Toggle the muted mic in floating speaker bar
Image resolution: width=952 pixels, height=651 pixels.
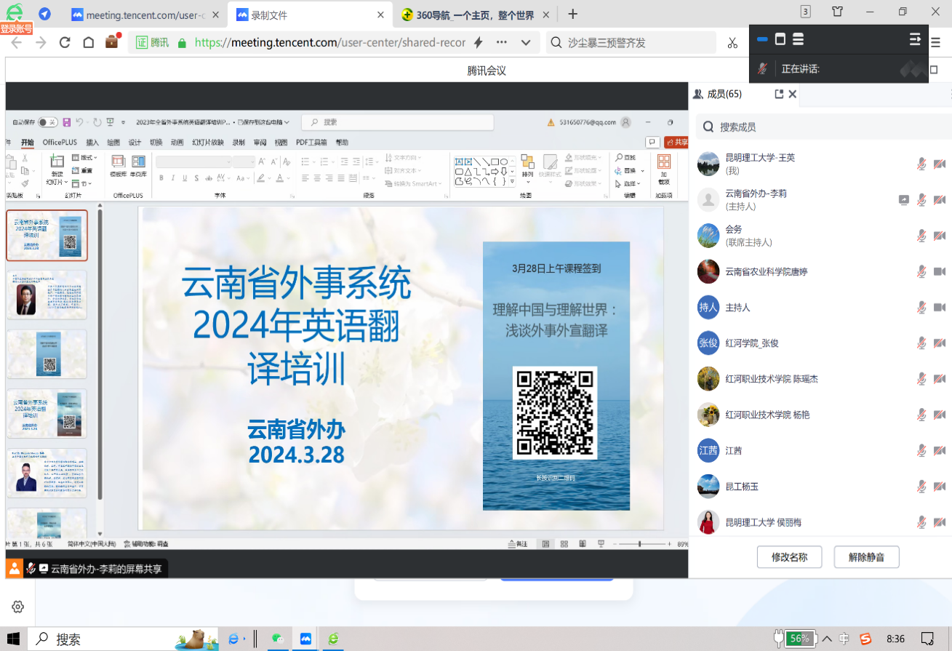[x=762, y=68]
